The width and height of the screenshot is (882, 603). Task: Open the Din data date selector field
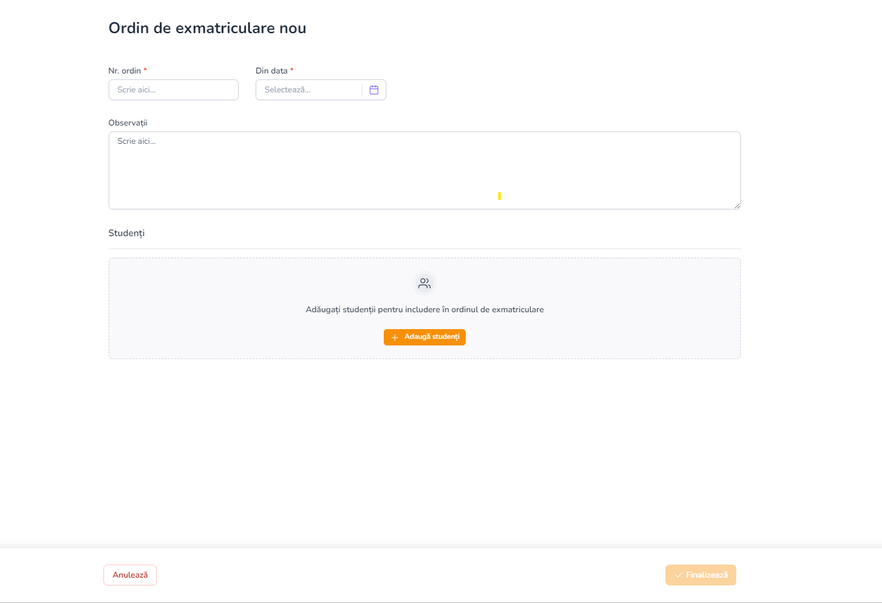pyautogui.click(x=309, y=90)
